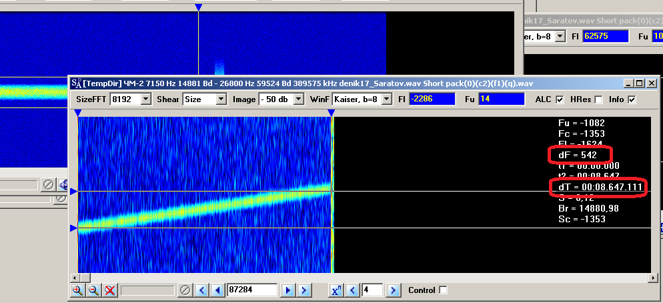Image resolution: width=663 pixels, height=303 pixels.
Task: Minimize the front analysis window
Action: click(x=629, y=83)
